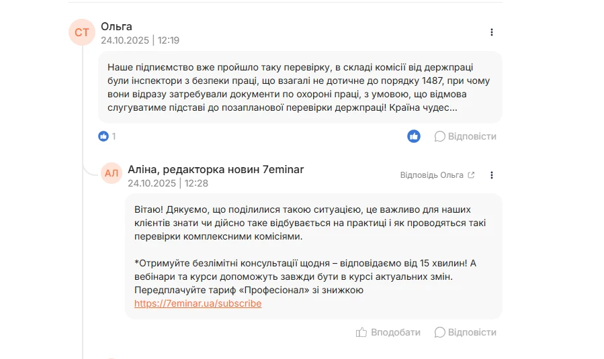Click the small like counter icon showing 1

coord(103,136)
